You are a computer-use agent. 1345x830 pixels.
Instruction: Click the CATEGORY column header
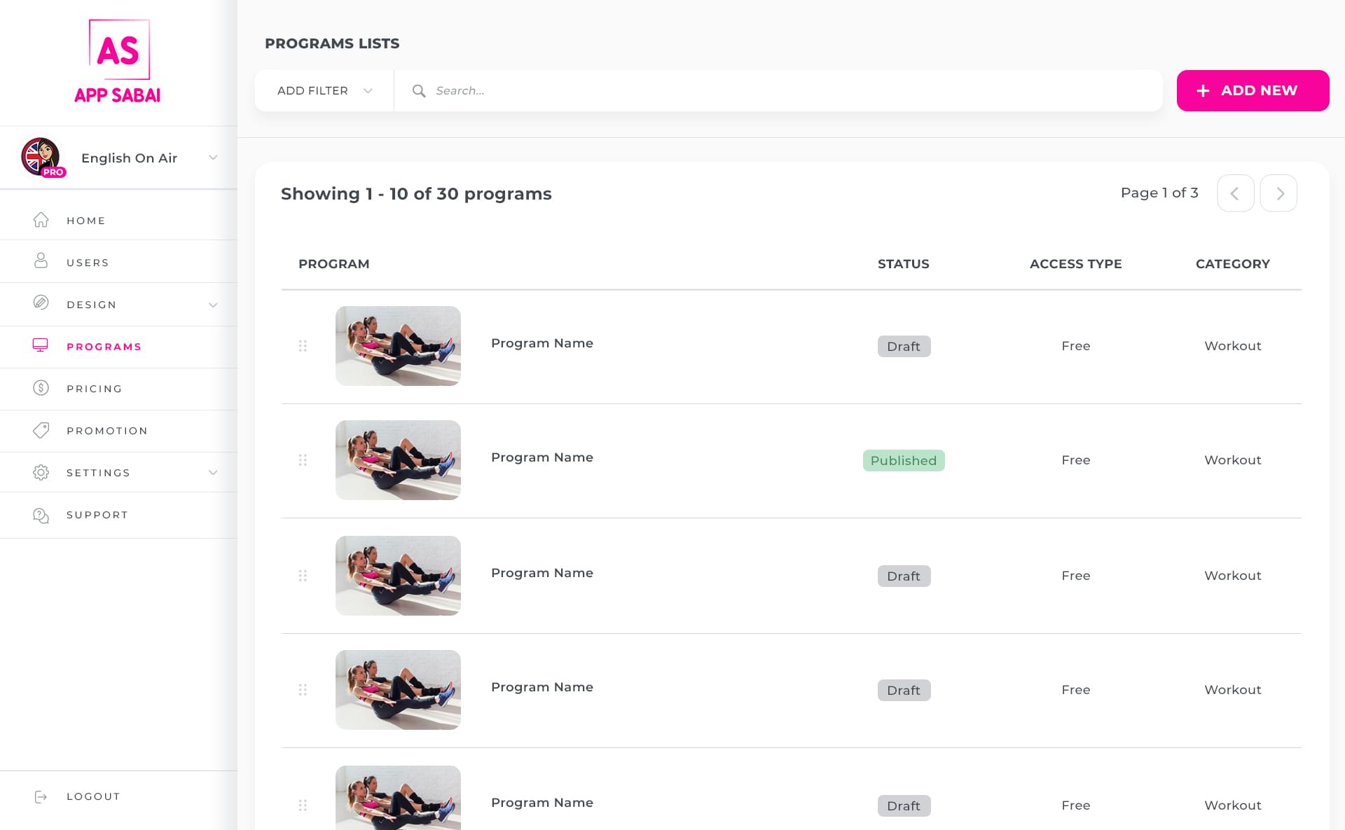[1232, 264]
